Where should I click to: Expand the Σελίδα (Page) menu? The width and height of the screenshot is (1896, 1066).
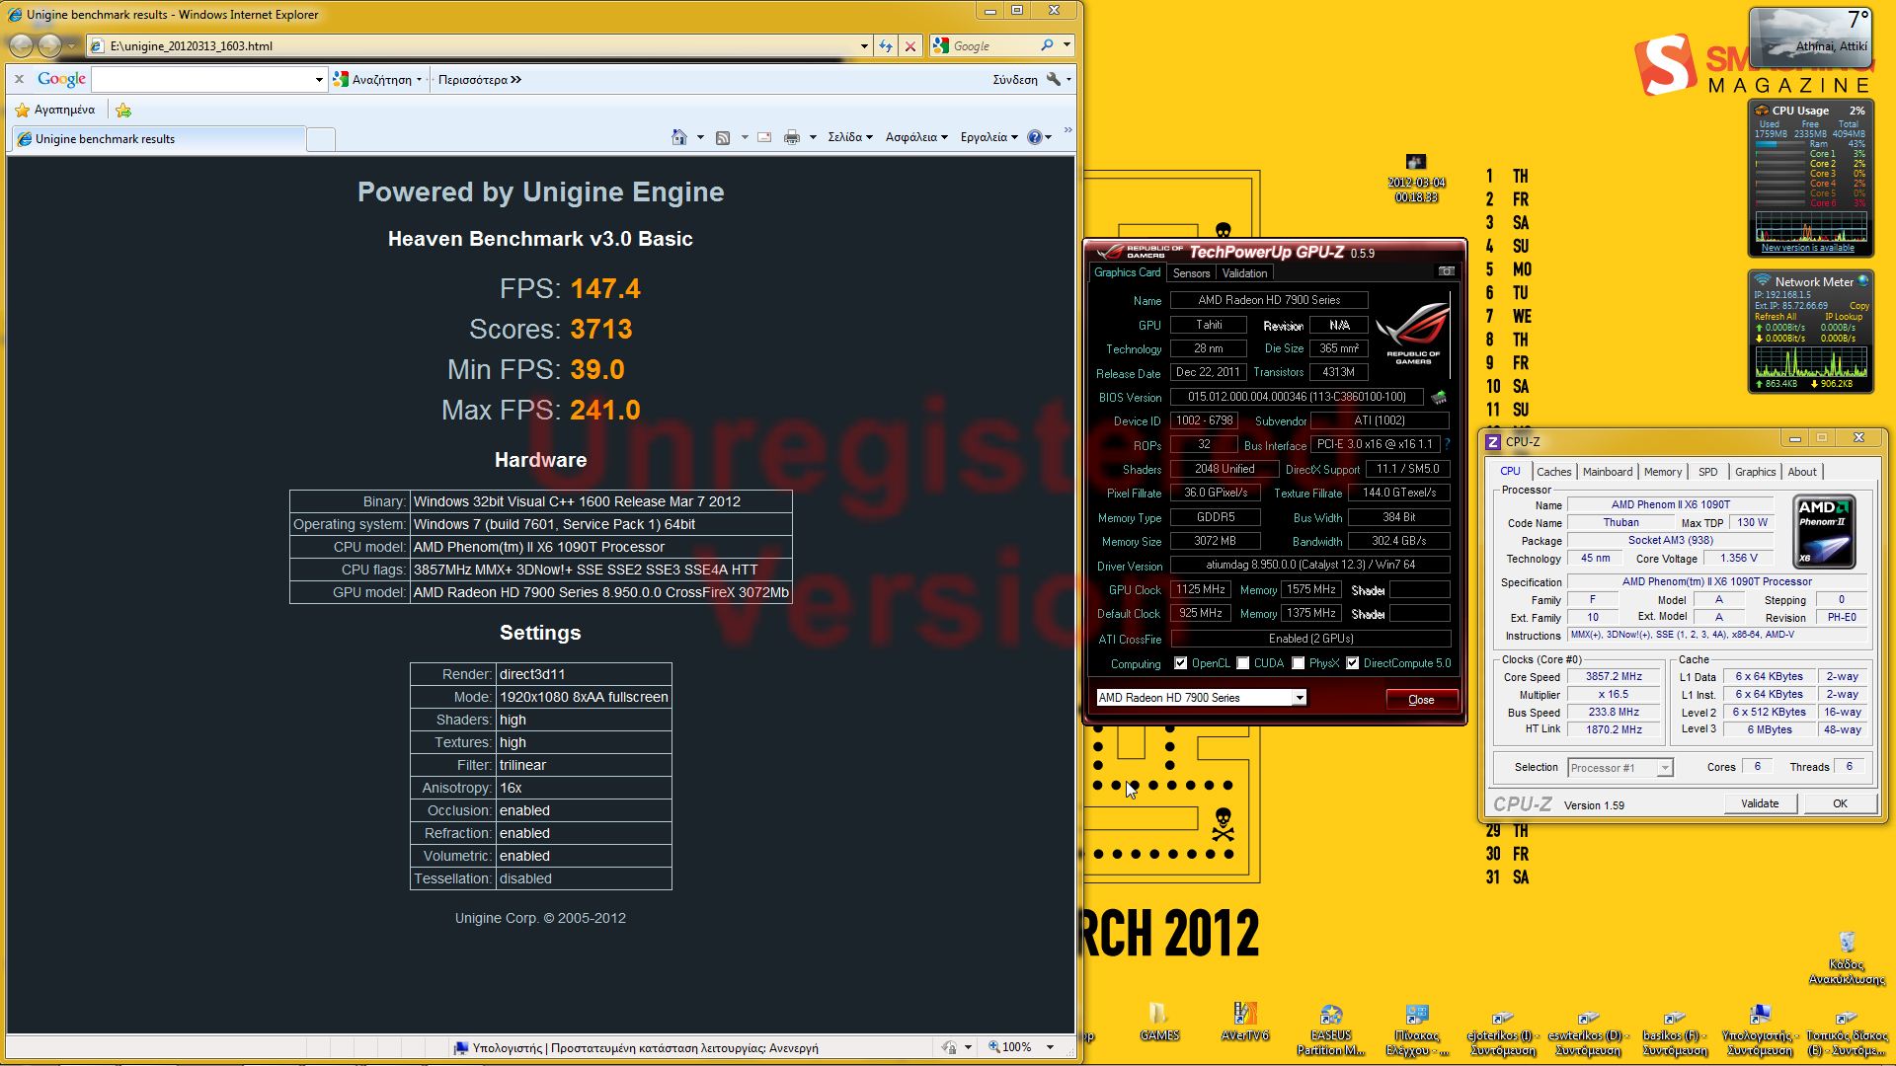coord(850,137)
